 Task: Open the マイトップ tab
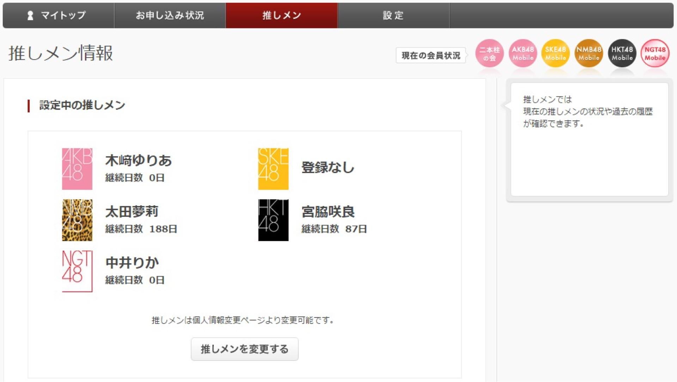(58, 15)
